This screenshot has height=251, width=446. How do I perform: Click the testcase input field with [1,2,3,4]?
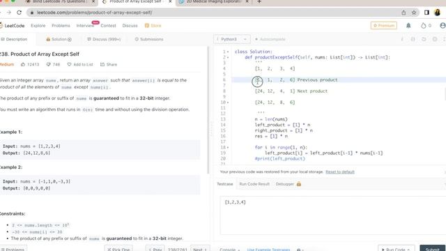pyautogui.click(x=333, y=215)
